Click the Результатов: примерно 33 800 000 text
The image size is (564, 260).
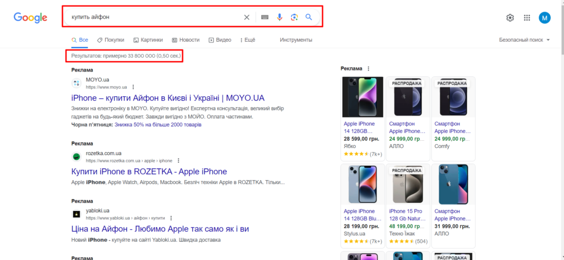coord(126,56)
